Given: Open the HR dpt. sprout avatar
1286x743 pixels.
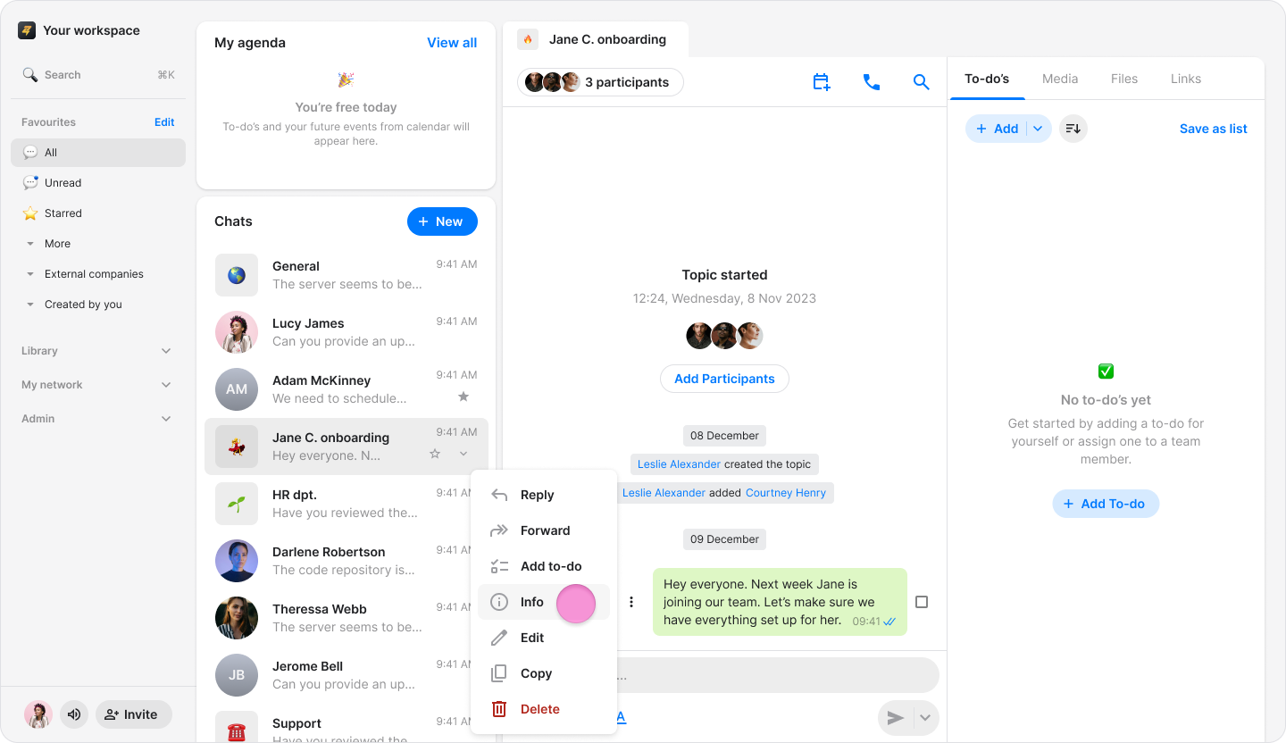Looking at the screenshot, I should click(237, 504).
